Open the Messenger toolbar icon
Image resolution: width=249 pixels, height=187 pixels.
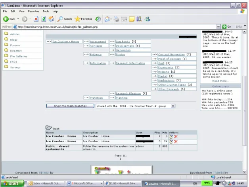147,19
